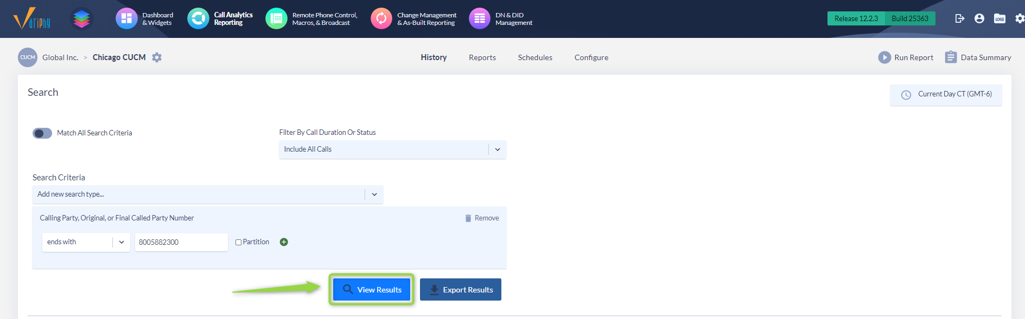This screenshot has width=1025, height=319.
Task: Select Call Analytics Reporting menu label
Action: pos(233,19)
